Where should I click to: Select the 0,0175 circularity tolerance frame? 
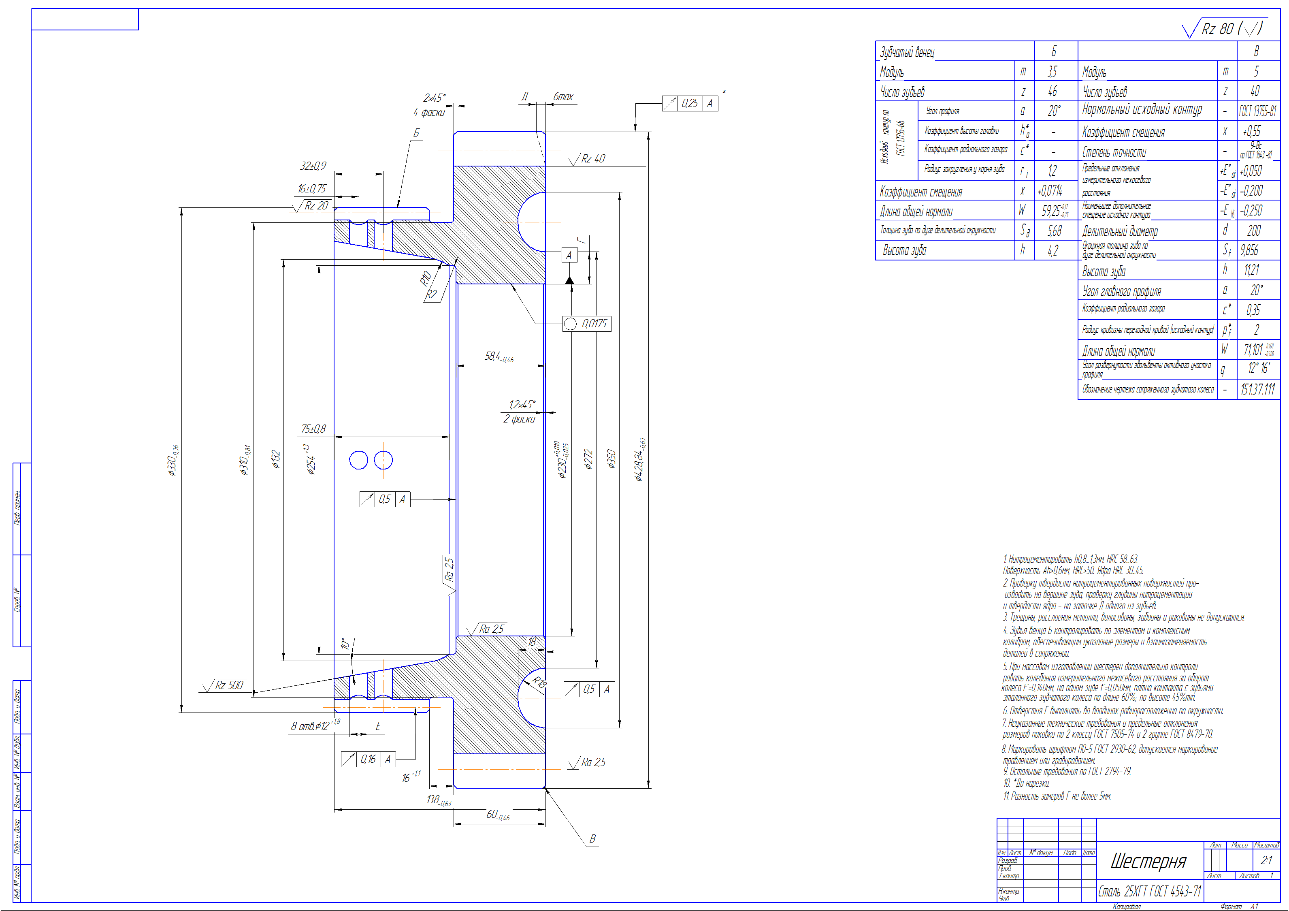(x=587, y=324)
